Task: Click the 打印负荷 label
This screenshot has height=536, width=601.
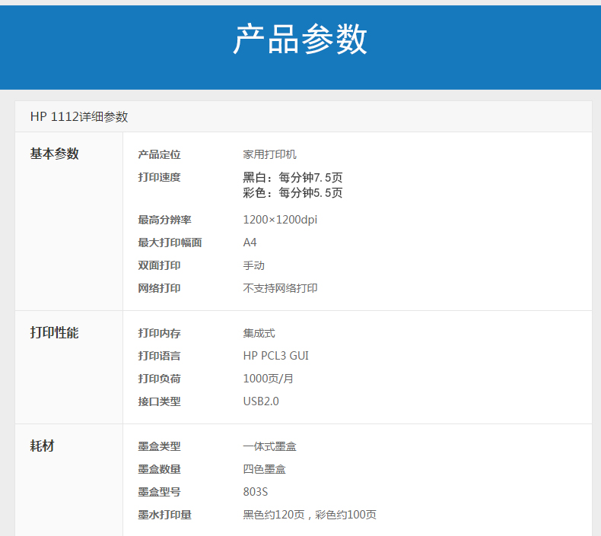Action: coord(159,379)
